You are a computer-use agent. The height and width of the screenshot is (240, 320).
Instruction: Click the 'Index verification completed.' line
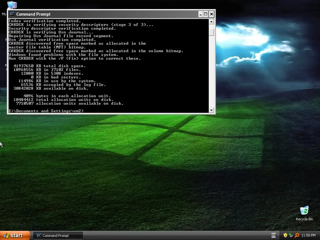point(45,21)
